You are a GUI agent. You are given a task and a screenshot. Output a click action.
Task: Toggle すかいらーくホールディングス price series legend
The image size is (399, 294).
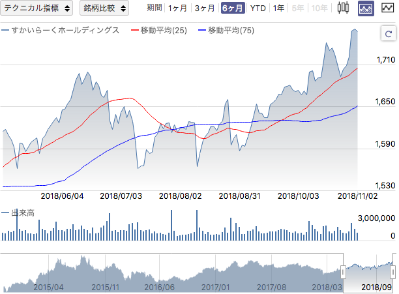[x=60, y=30]
